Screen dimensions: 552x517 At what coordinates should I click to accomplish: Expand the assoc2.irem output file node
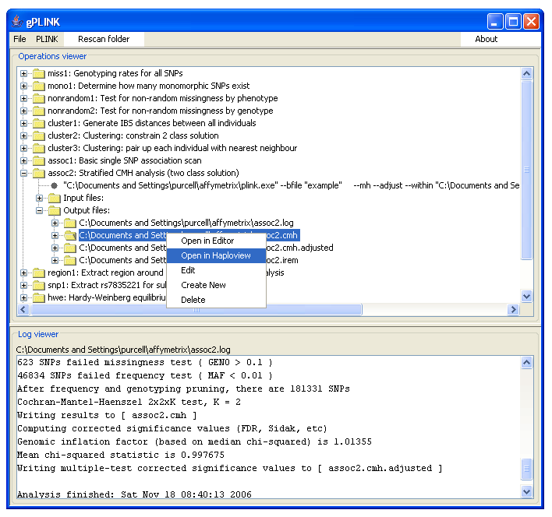tap(55, 260)
